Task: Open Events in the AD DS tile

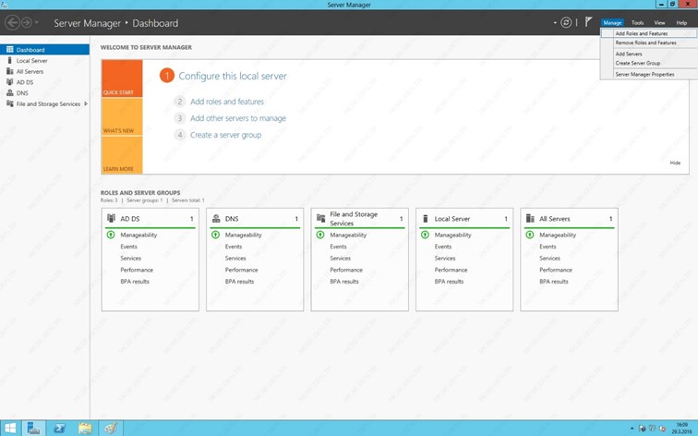Action: [128, 247]
